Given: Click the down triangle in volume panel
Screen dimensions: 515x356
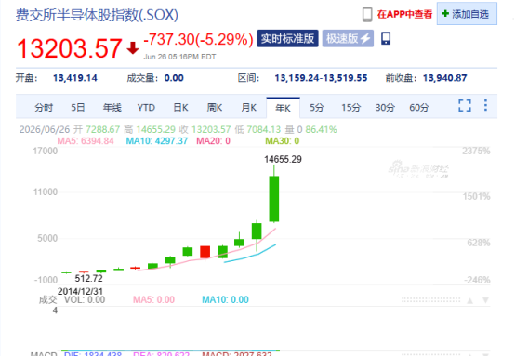Looking at the screenshot, I should pos(485,300).
